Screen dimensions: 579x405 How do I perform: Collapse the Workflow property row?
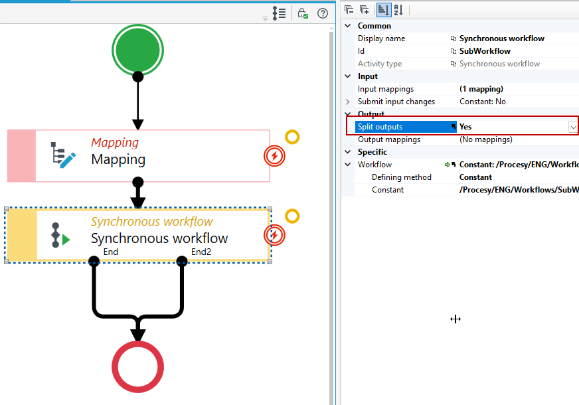(x=348, y=165)
